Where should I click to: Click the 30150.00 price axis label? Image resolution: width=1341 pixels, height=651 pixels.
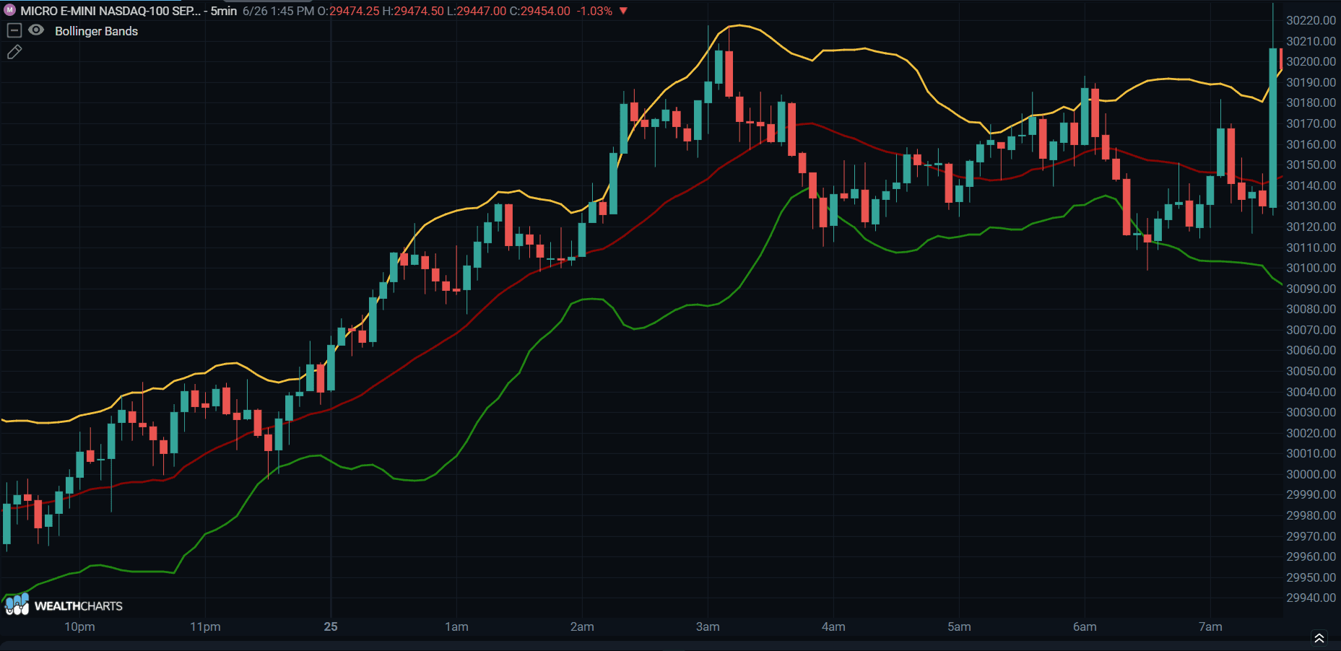(x=1311, y=165)
